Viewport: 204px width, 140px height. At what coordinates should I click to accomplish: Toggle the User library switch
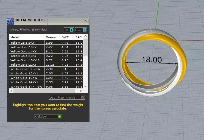(x=81, y=30)
